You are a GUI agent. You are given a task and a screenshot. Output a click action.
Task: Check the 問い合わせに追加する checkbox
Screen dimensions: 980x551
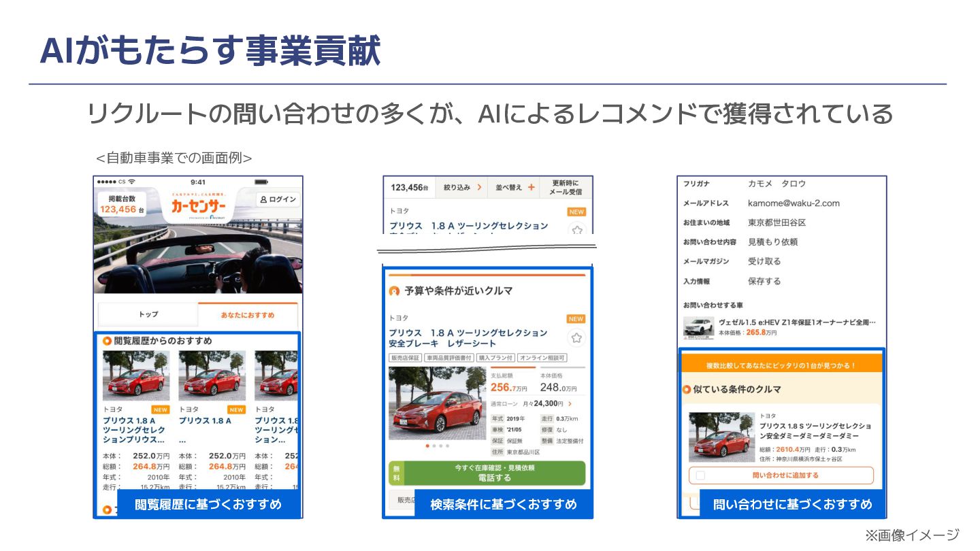point(700,475)
